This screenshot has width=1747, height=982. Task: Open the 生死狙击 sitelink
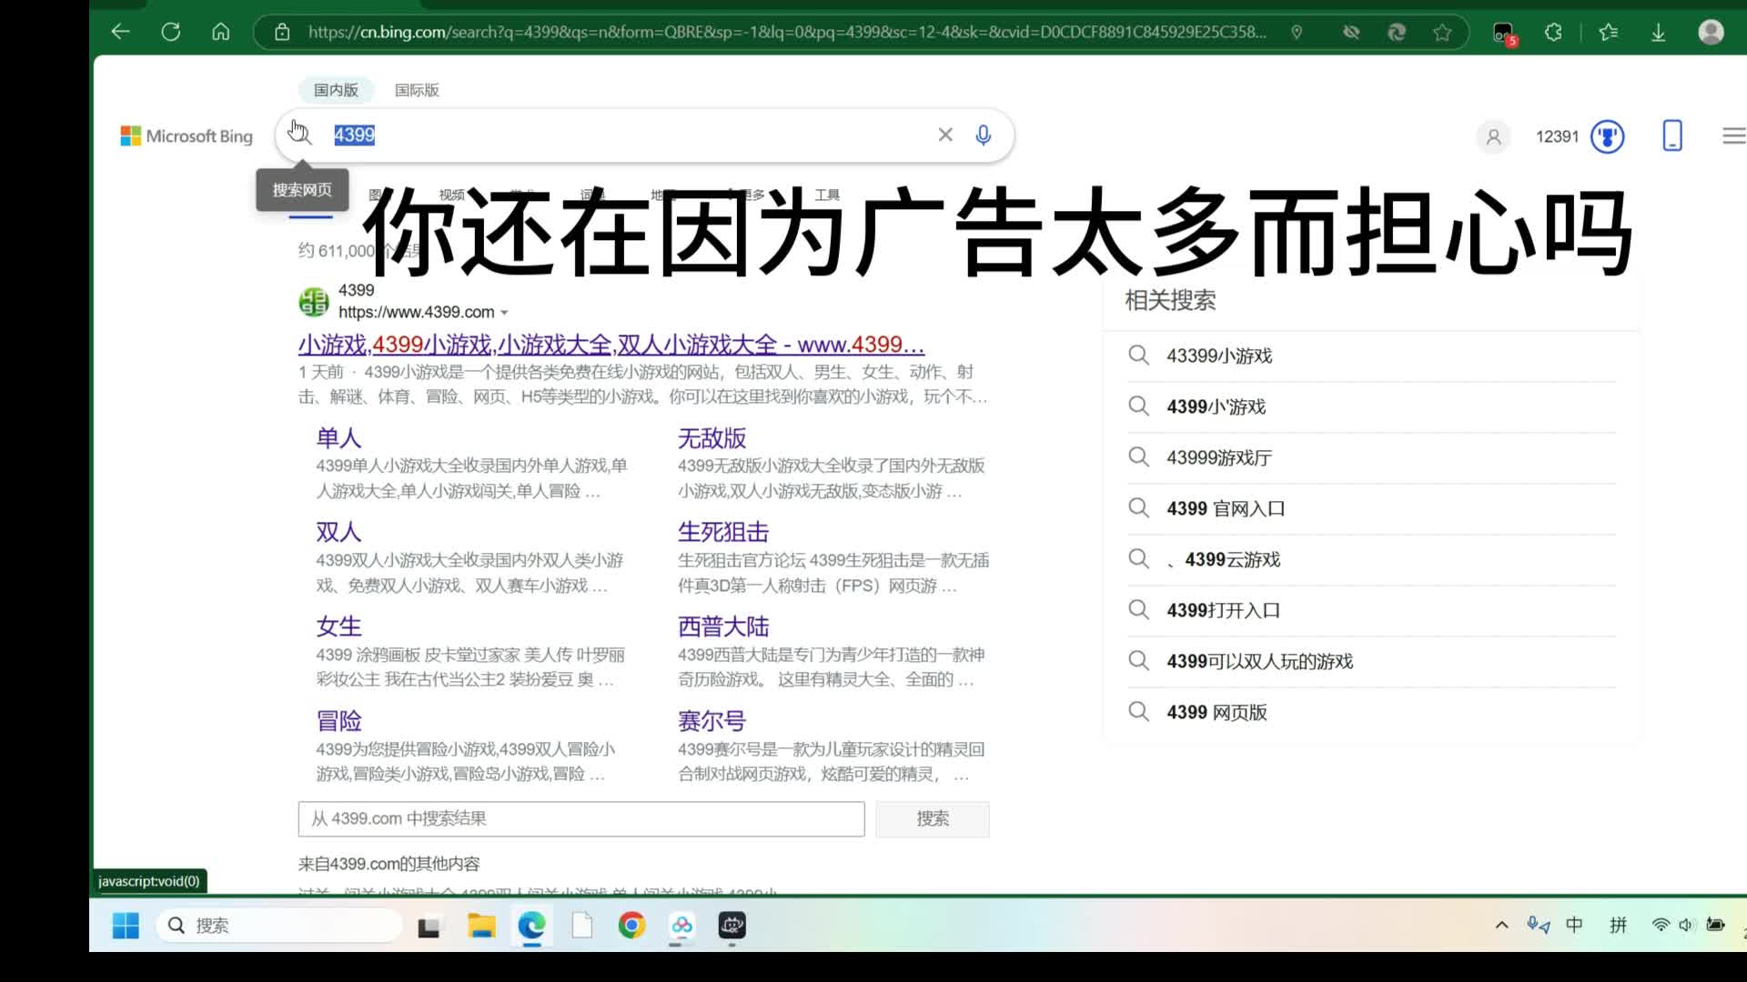tap(723, 531)
